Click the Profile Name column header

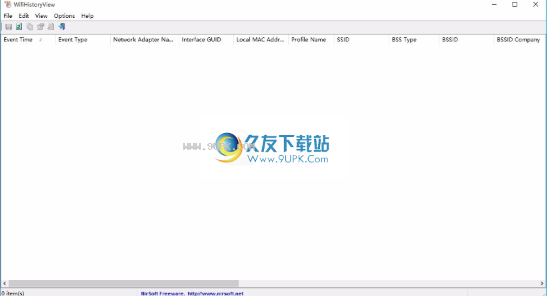pyautogui.click(x=311, y=40)
